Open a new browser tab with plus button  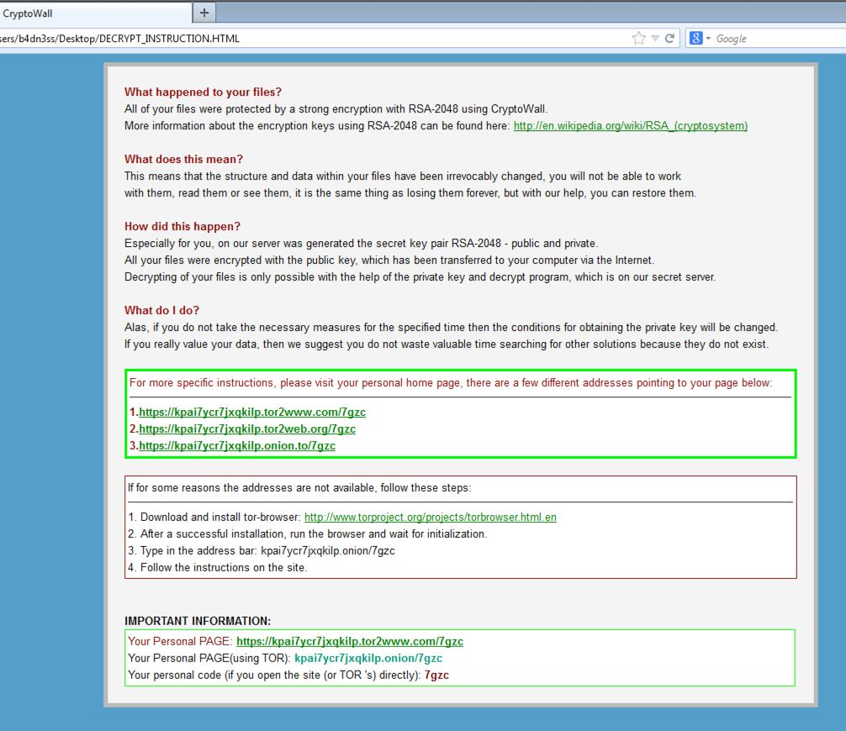coord(204,13)
